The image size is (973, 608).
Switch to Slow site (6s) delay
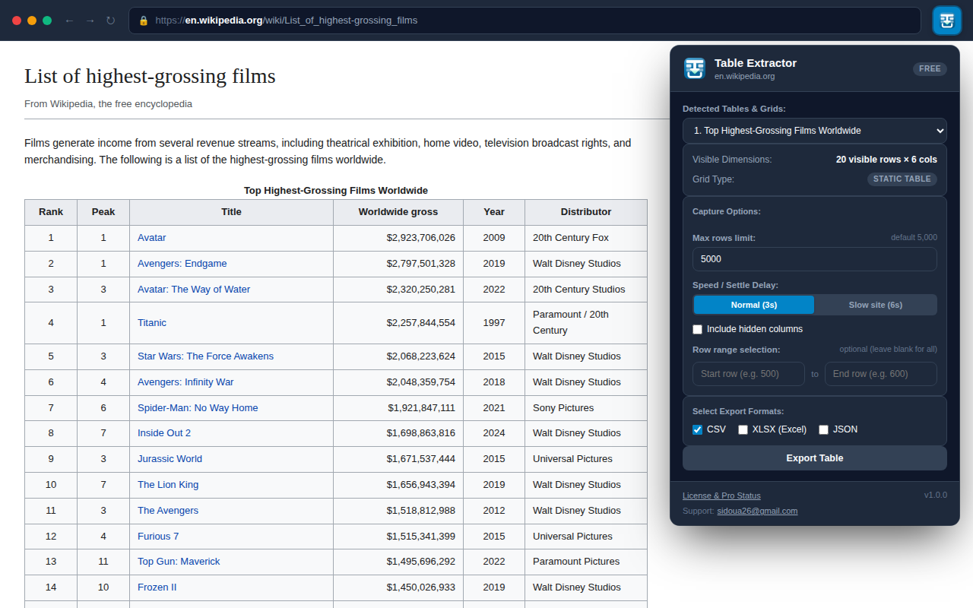coord(875,305)
